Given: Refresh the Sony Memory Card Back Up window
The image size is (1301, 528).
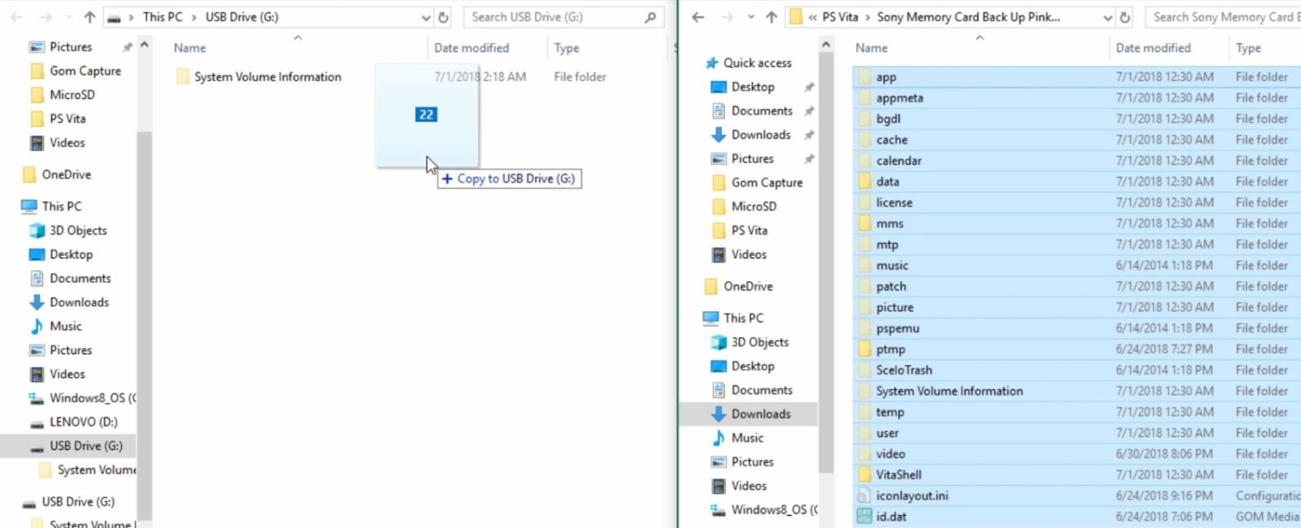Looking at the screenshot, I should coord(1125,17).
